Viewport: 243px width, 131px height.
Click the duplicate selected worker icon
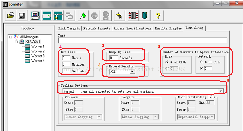pos(69,16)
